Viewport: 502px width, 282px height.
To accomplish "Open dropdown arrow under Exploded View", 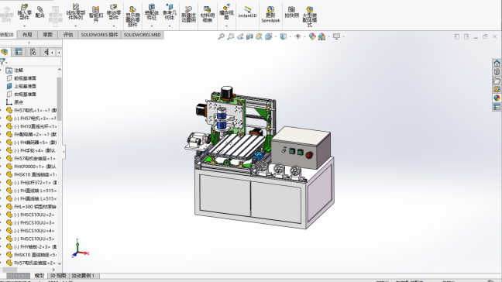I will [226, 26].
